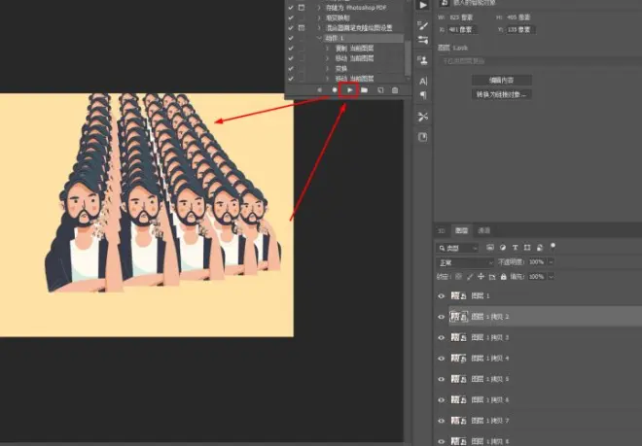Filter layers by smart objects icon
Viewport: 642px width, 446px height.
[540, 248]
